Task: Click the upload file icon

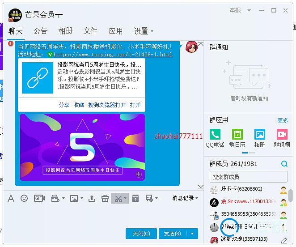Action: 92,198
